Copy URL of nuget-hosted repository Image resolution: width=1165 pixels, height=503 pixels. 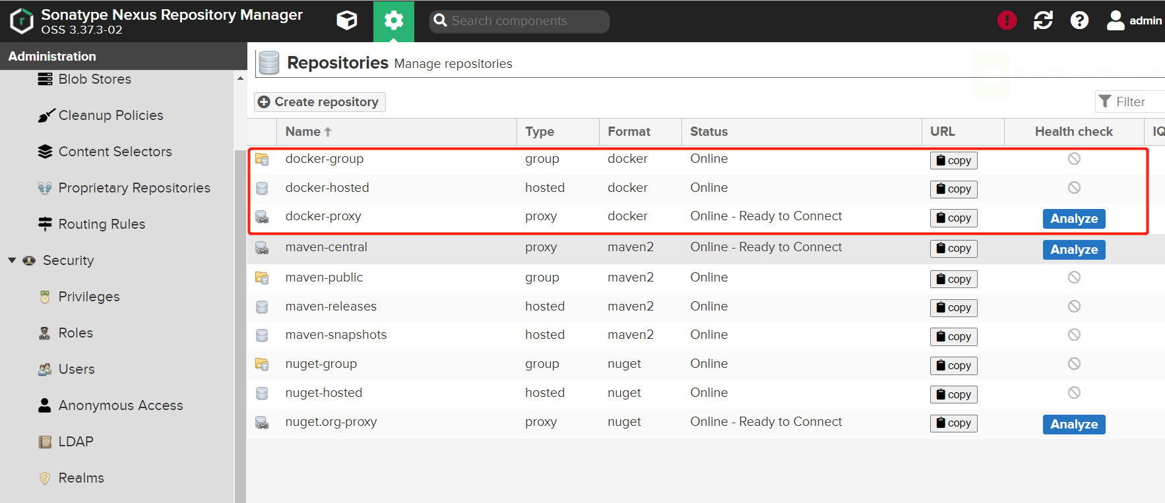pyautogui.click(x=954, y=394)
